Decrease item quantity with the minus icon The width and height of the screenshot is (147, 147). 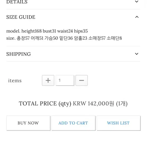click(x=81, y=80)
